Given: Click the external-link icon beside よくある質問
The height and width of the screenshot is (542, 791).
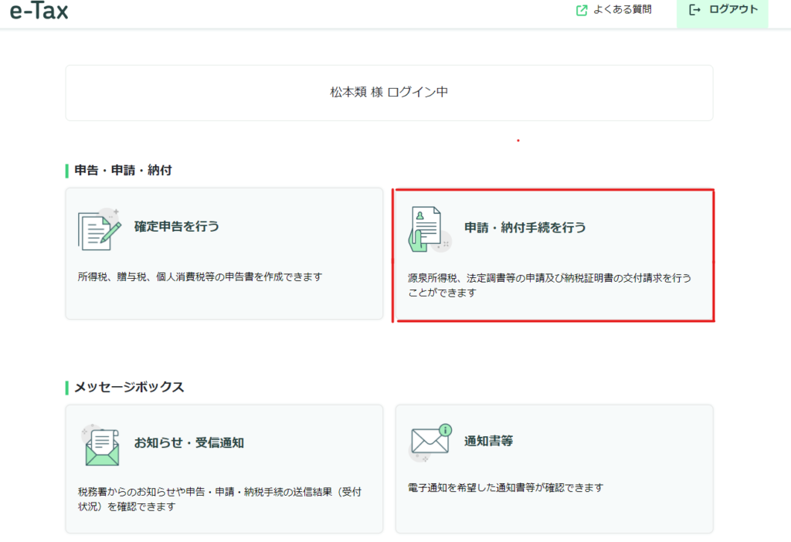Looking at the screenshot, I should 582,11.
